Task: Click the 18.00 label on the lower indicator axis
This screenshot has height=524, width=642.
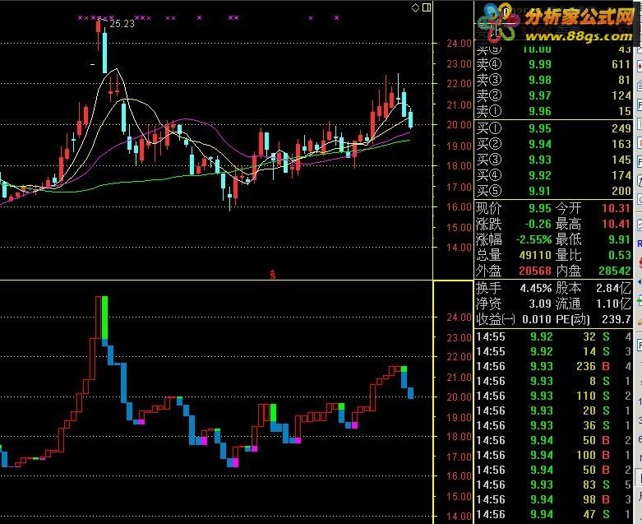Action: coord(459,437)
